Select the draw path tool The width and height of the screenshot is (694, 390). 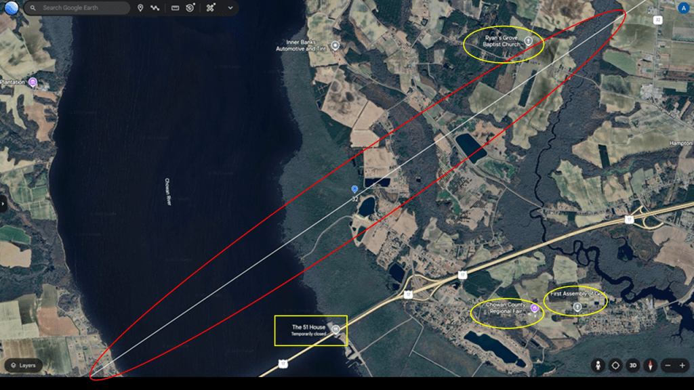(155, 8)
